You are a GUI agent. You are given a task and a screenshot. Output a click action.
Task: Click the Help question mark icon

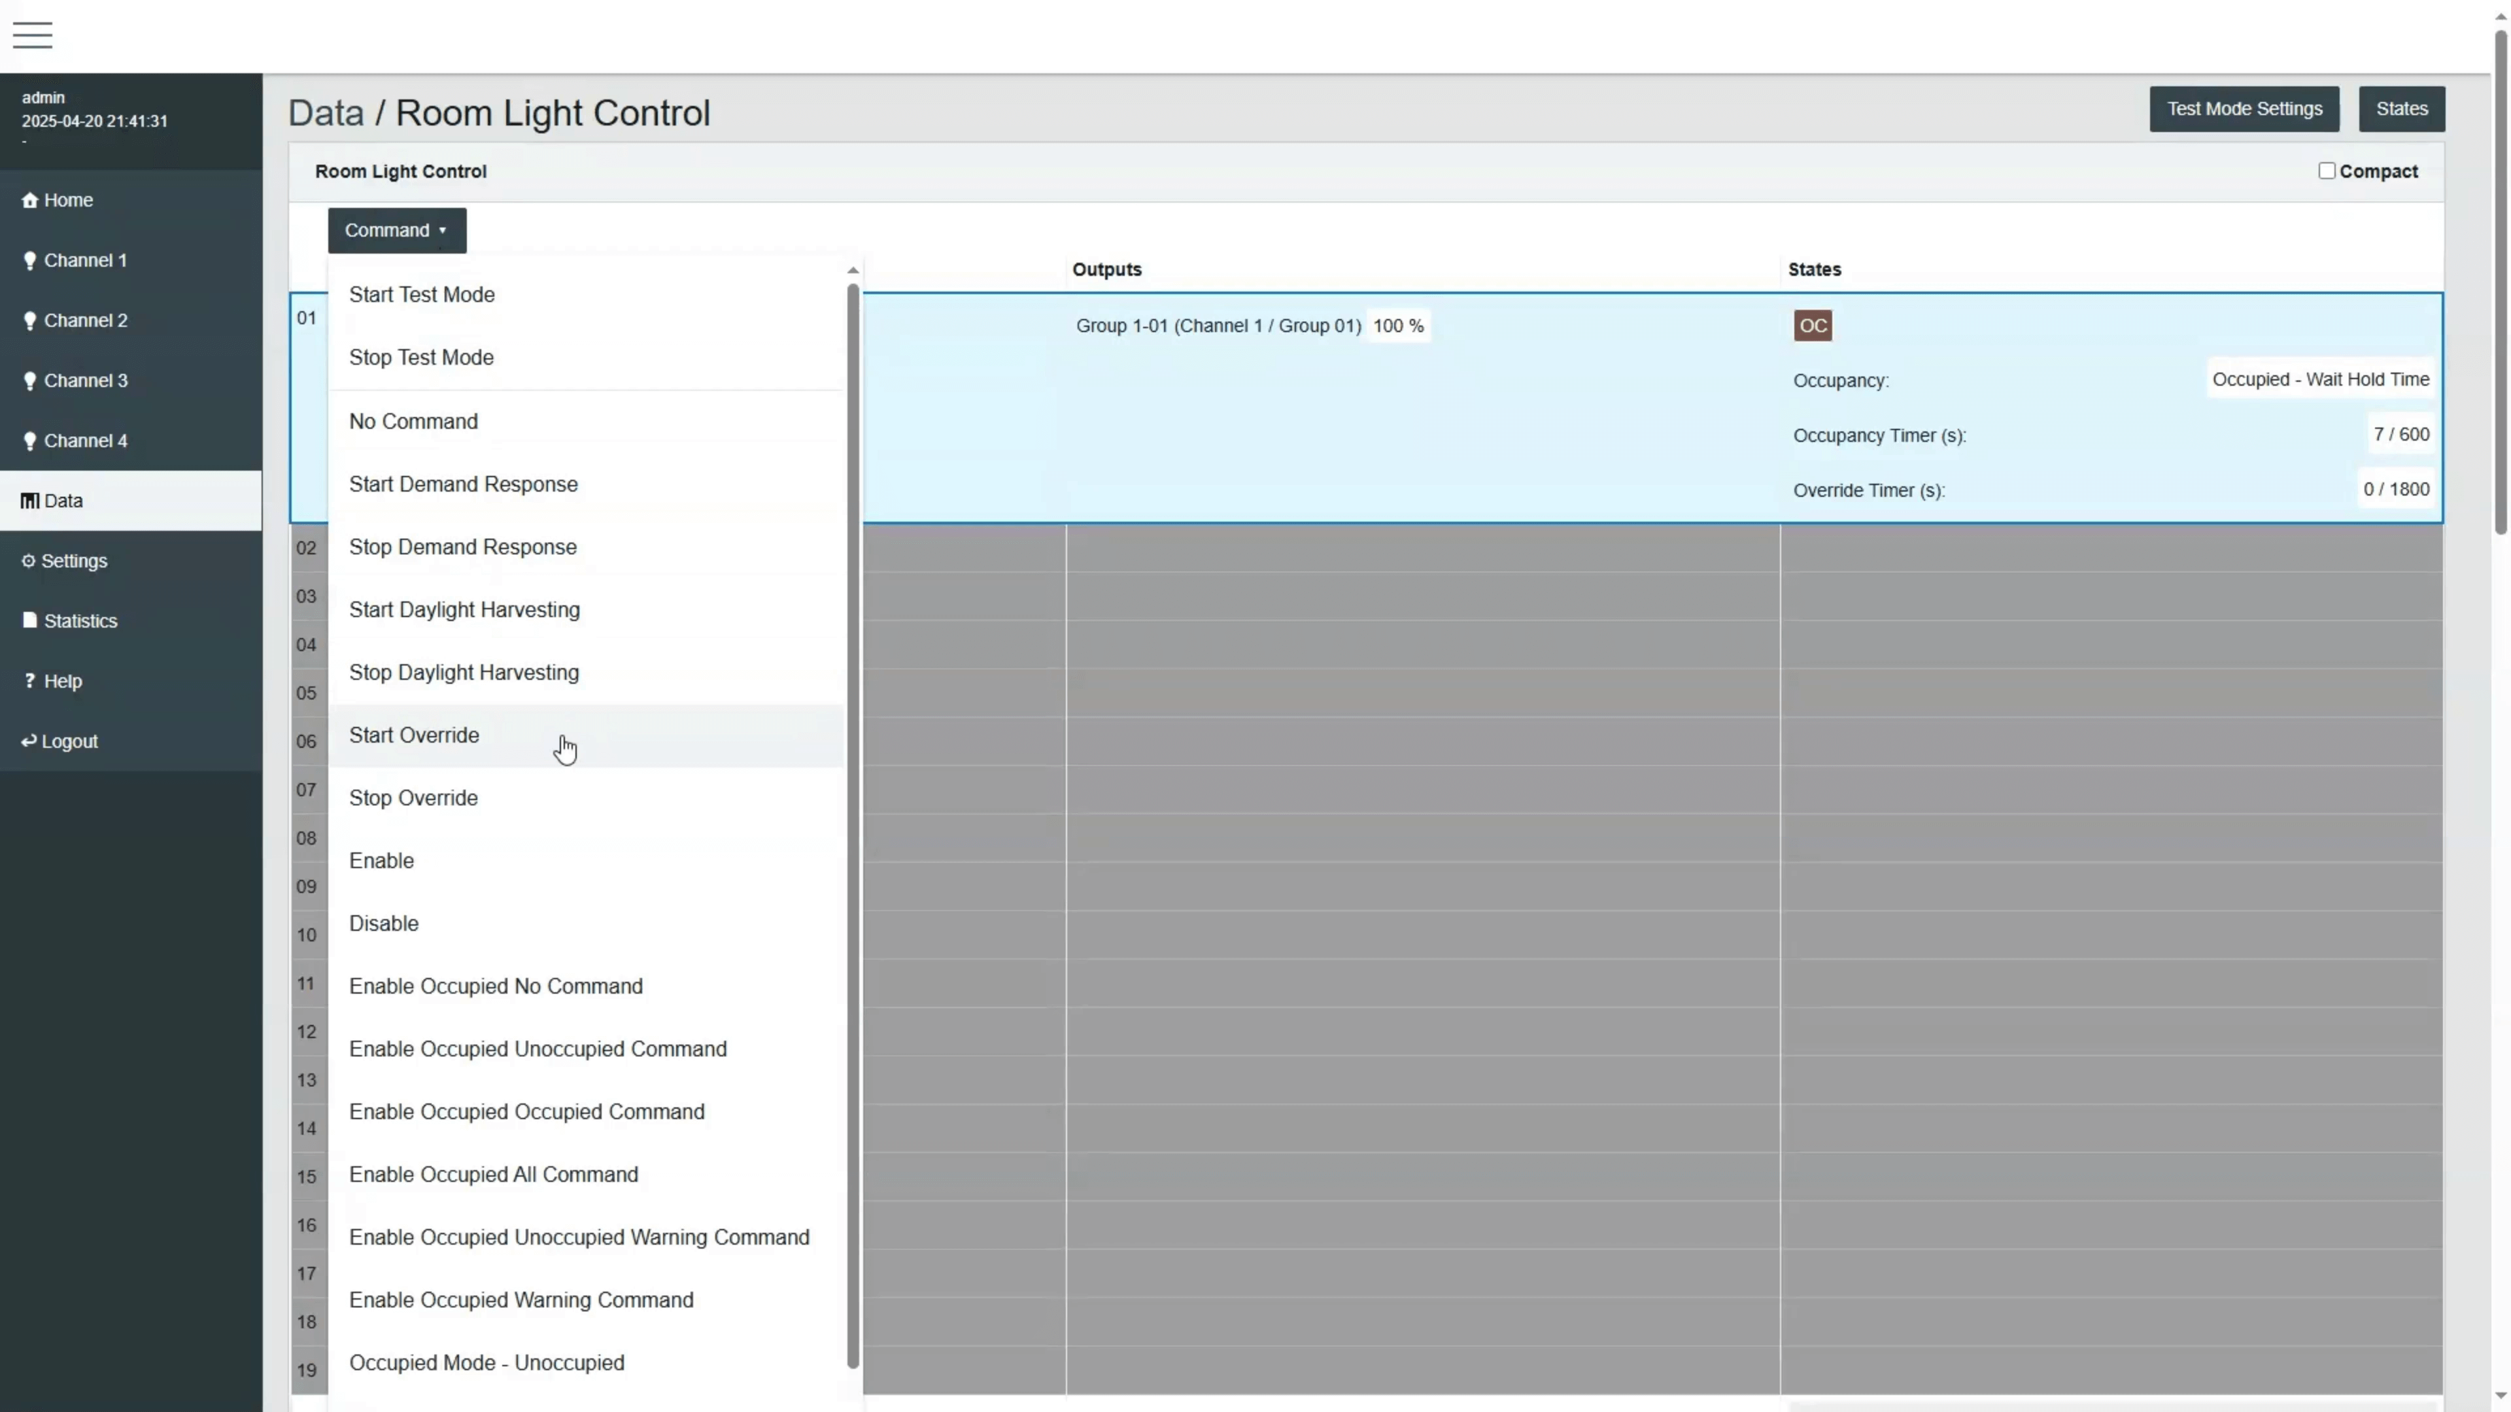coord(29,681)
